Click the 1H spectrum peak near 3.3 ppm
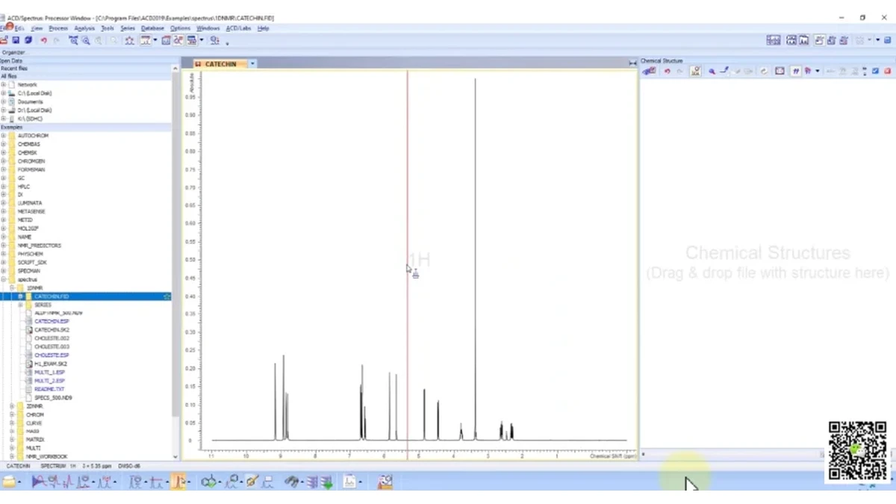This screenshot has width=896, height=504. 475,259
